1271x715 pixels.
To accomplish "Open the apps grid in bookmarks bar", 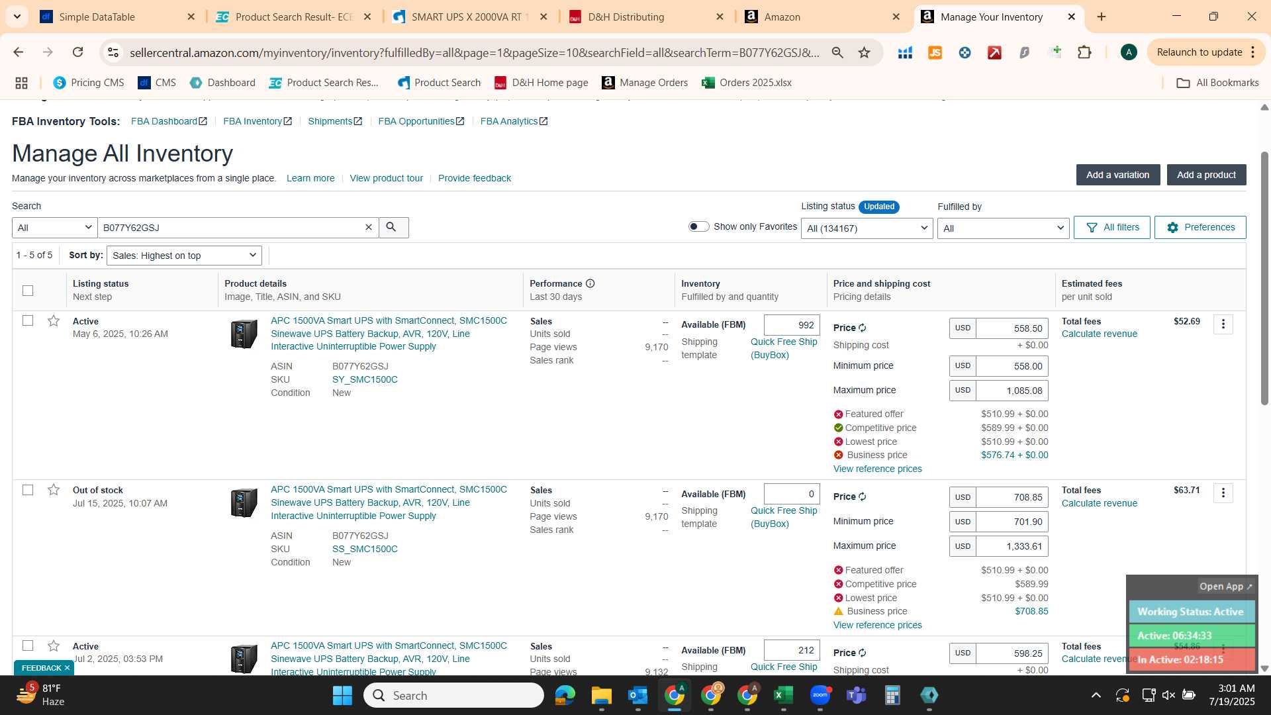I will point(21,83).
